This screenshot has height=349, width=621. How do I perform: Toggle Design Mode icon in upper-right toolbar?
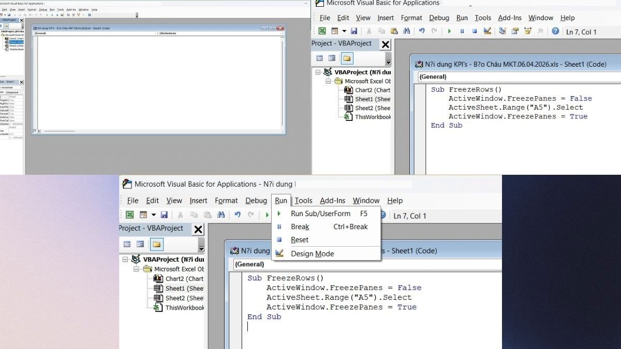point(487,31)
